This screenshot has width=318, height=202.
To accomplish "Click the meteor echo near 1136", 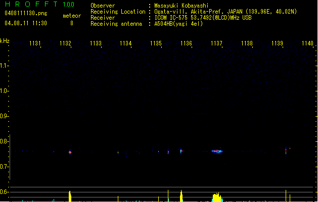I will click(x=181, y=151).
